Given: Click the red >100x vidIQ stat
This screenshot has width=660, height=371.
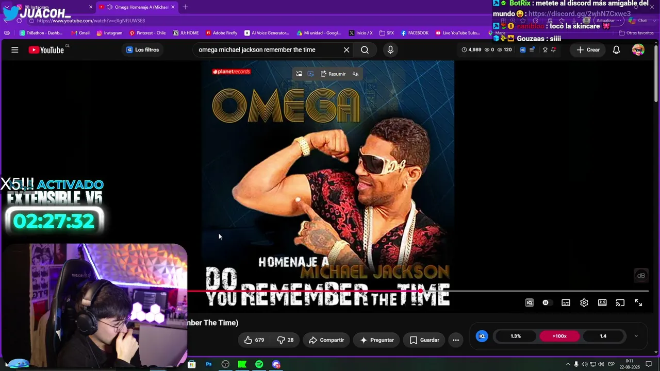Looking at the screenshot, I should 559,336.
